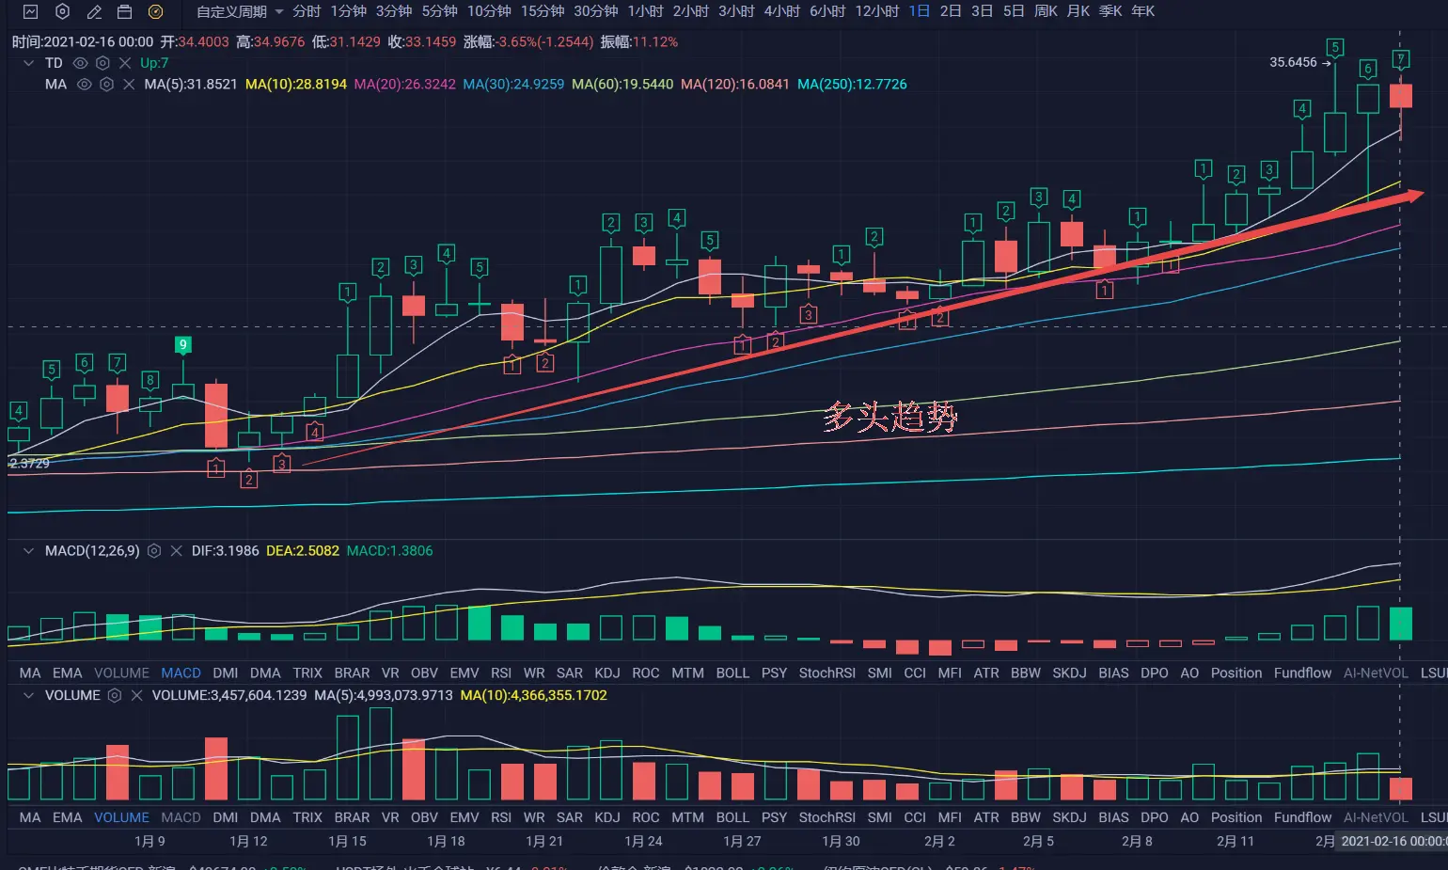Screen dimensions: 1448x870
Task: Switch to 月K monthly chart
Action: (1078, 11)
